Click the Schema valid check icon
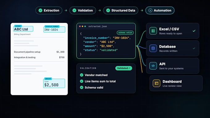210x118 pixels. coord(82,87)
